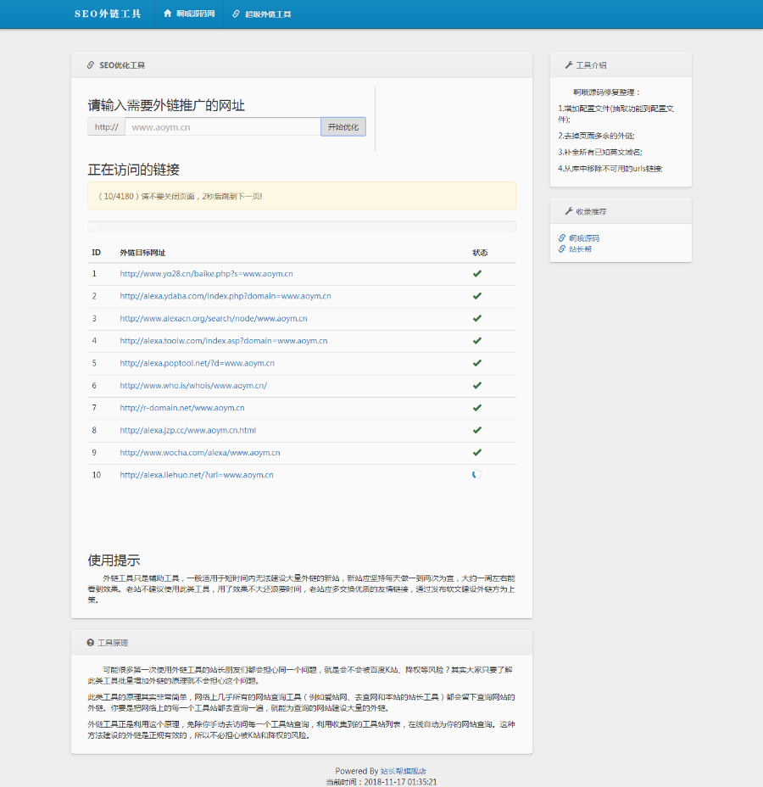Image resolution: width=763 pixels, height=787 pixels.
Task: Click the link icon beside SEO优化工具 title
Action: click(x=91, y=64)
